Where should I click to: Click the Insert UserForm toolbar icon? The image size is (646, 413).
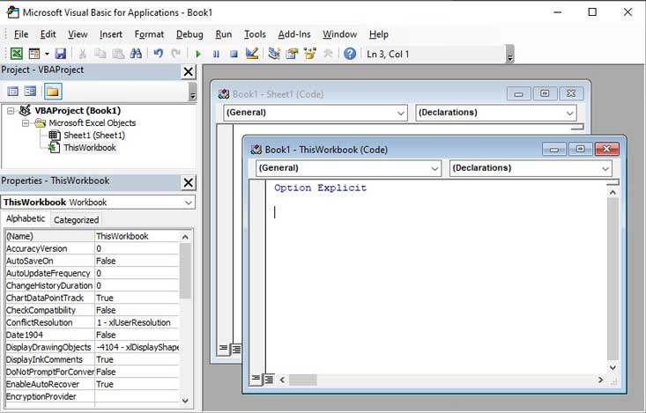point(34,54)
